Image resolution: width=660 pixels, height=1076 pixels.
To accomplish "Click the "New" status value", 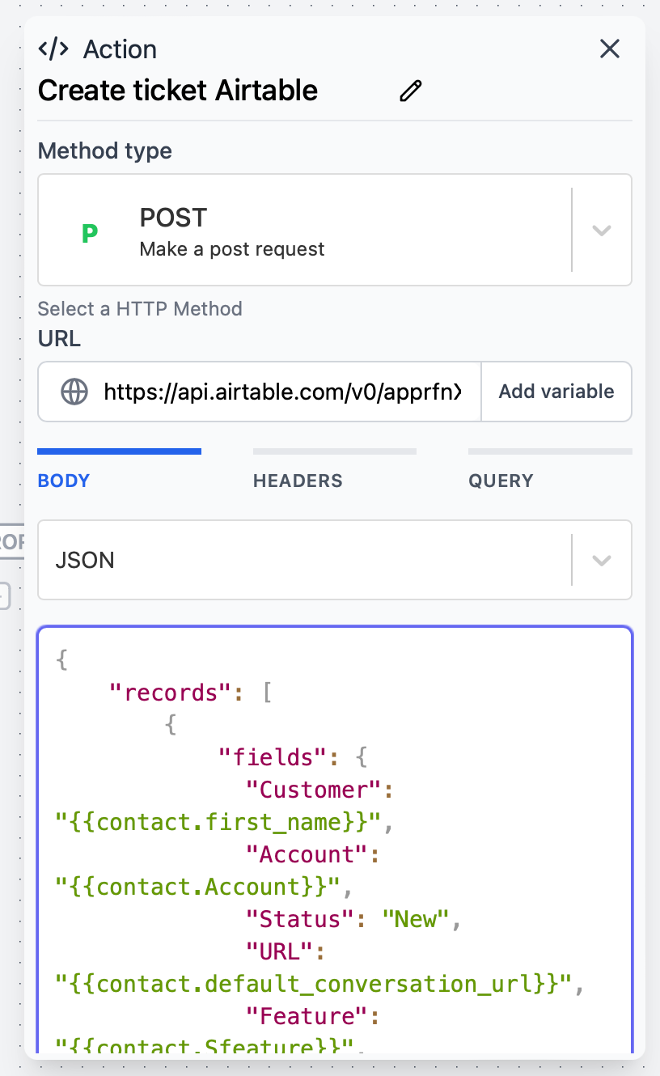I will (415, 919).
